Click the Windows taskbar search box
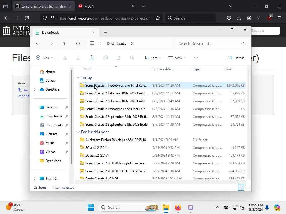The width and height of the screenshot is (286, 214). point(128,207)
